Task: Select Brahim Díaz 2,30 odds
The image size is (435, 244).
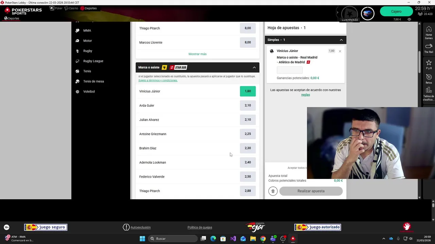Action: coord(248,148)
